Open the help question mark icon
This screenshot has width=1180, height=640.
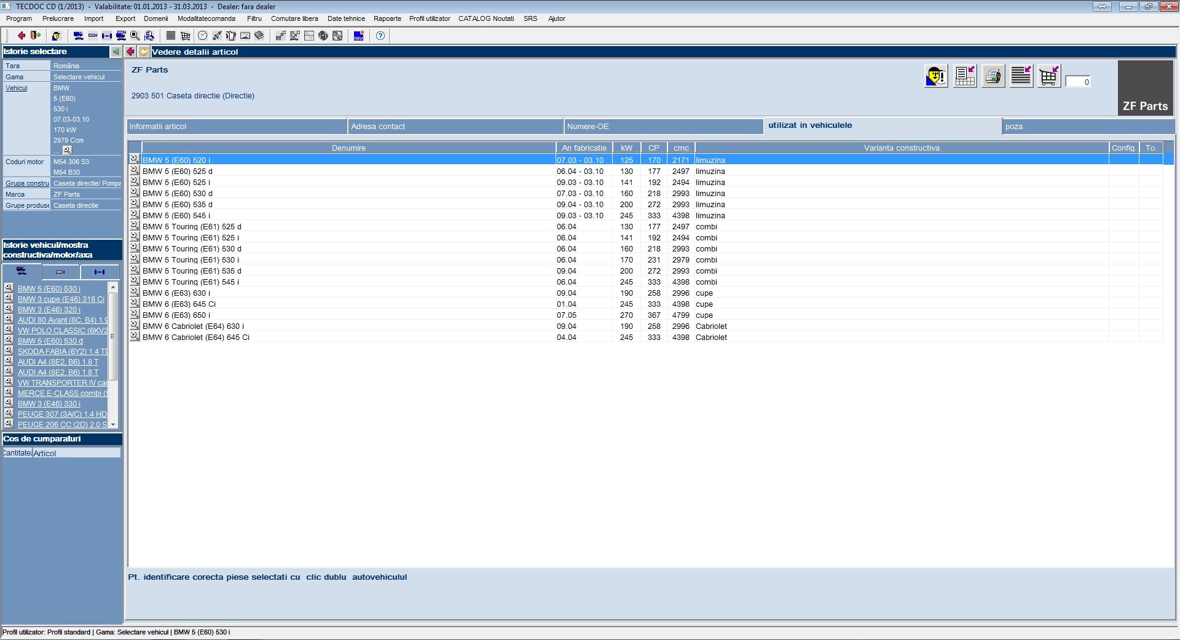pyautogui.click(x=380, y=36)
